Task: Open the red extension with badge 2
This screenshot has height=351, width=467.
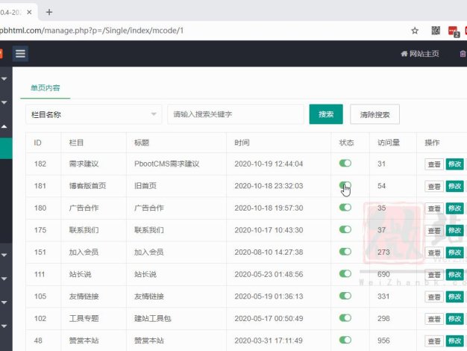Action: 454,31
